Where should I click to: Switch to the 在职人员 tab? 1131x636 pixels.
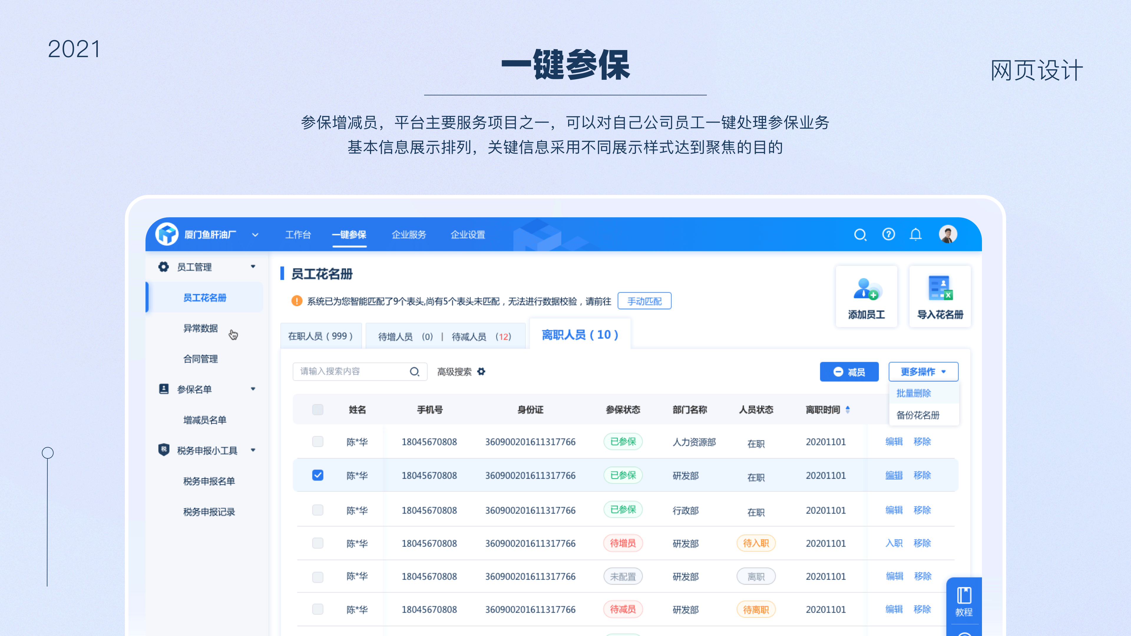coord(321,336)
